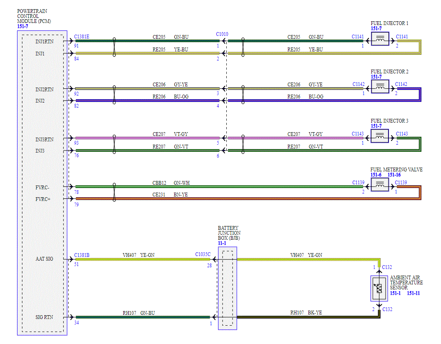Select connector label C1035C
441x344 pixels.
click(203, 254)
